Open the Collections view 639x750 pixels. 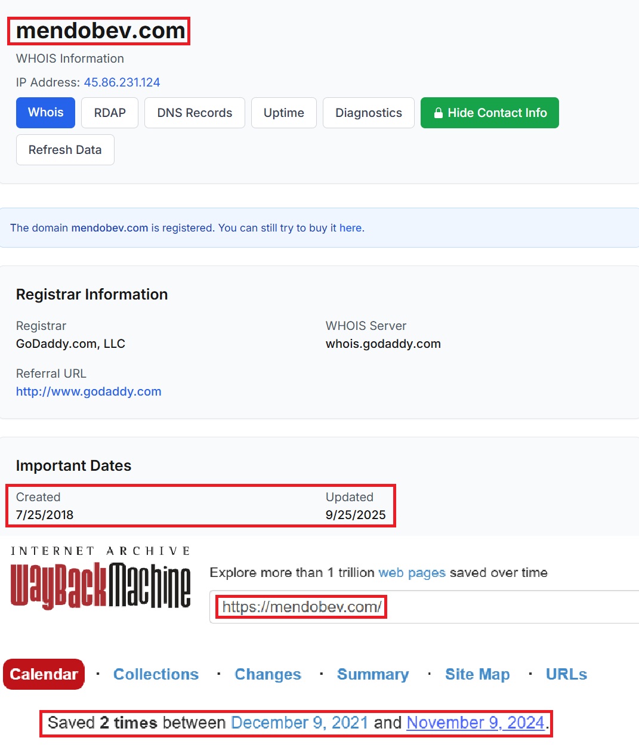156,674
